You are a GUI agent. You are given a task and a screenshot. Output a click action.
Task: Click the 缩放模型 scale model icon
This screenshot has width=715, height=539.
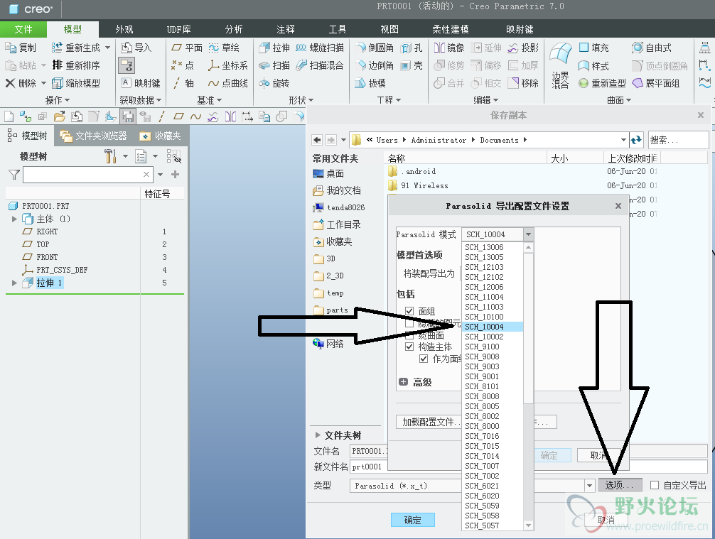[57, 83]
